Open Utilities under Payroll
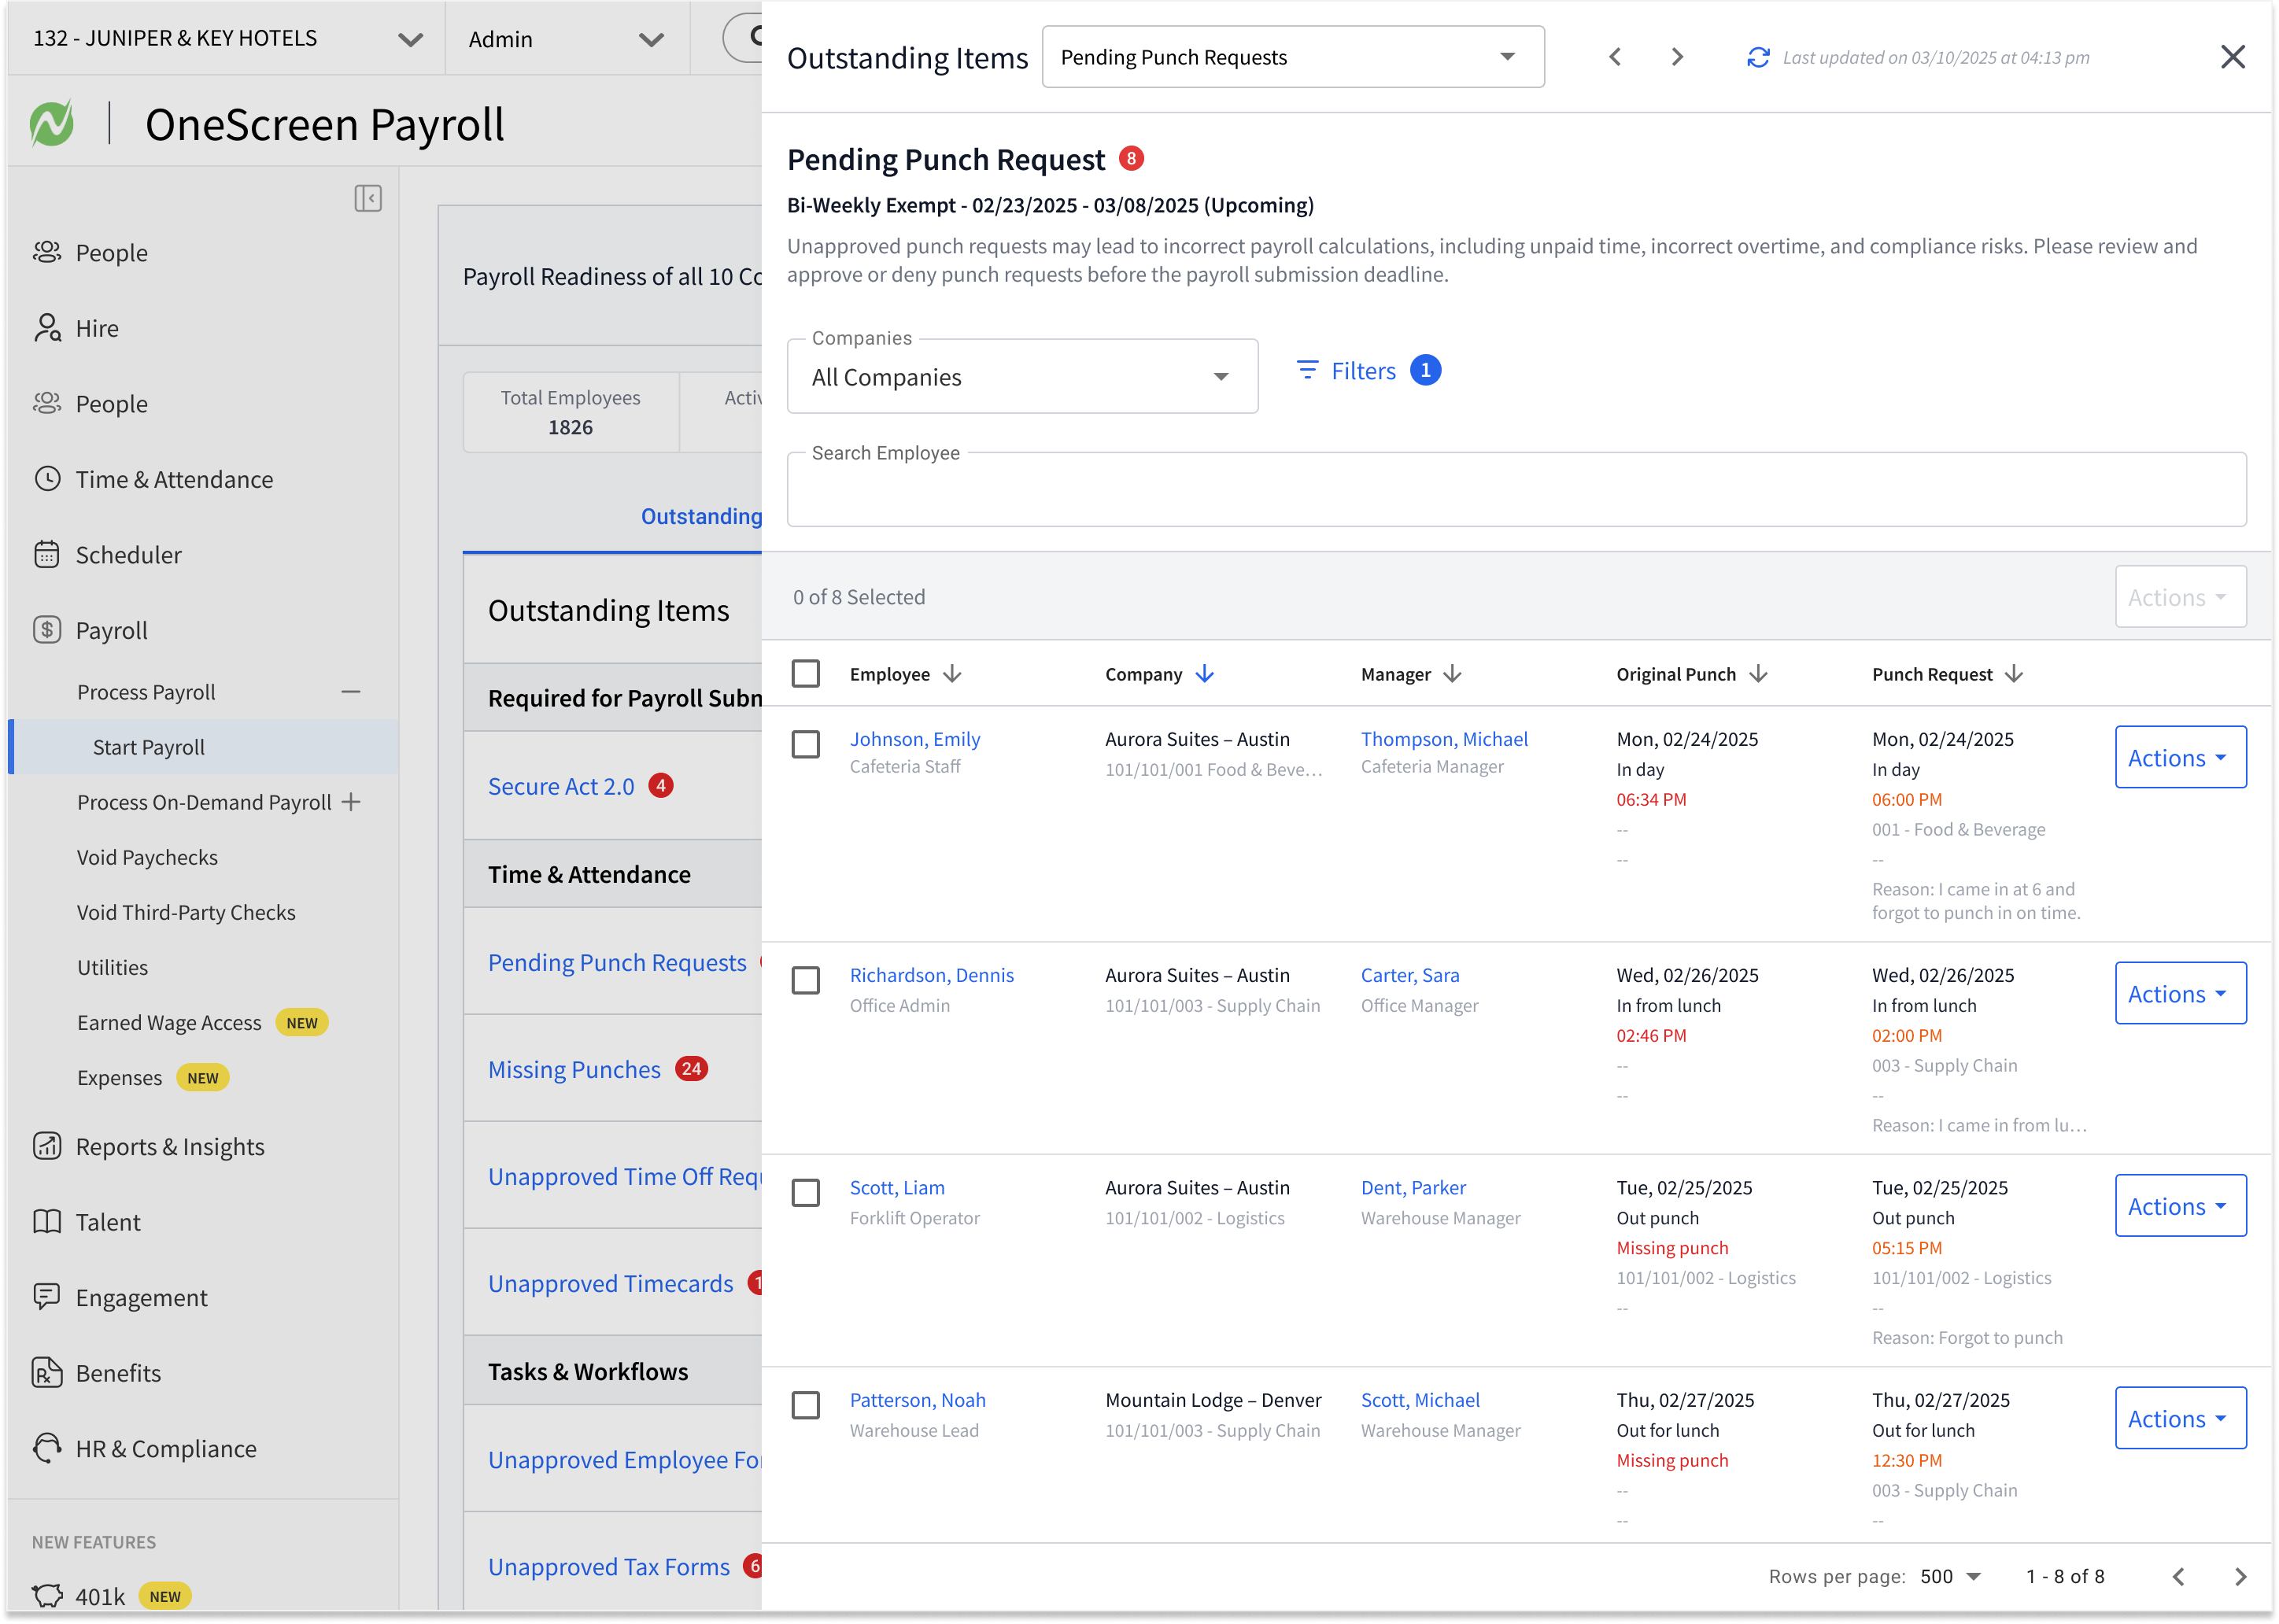 pos(112,967)
